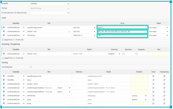The width and height of the screenshot is (173, 109).
Task: Open Formatering edit icon for Omfattning row
Action: (x=164, y=96)
